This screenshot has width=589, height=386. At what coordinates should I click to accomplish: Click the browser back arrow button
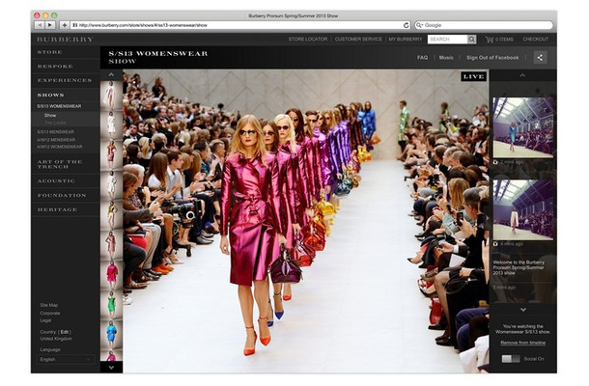(x=39, y=25)
